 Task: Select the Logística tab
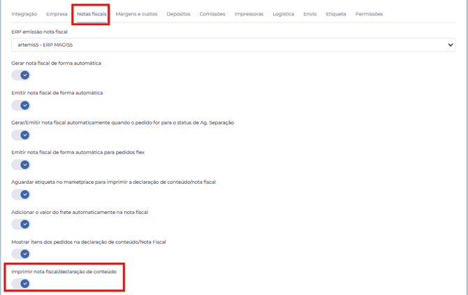[283, 14]
